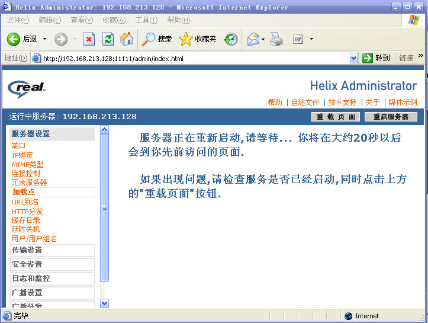
Task: Open the 用户/用户组名 setting
Action: pyautogui.click(x=34, y=239)
